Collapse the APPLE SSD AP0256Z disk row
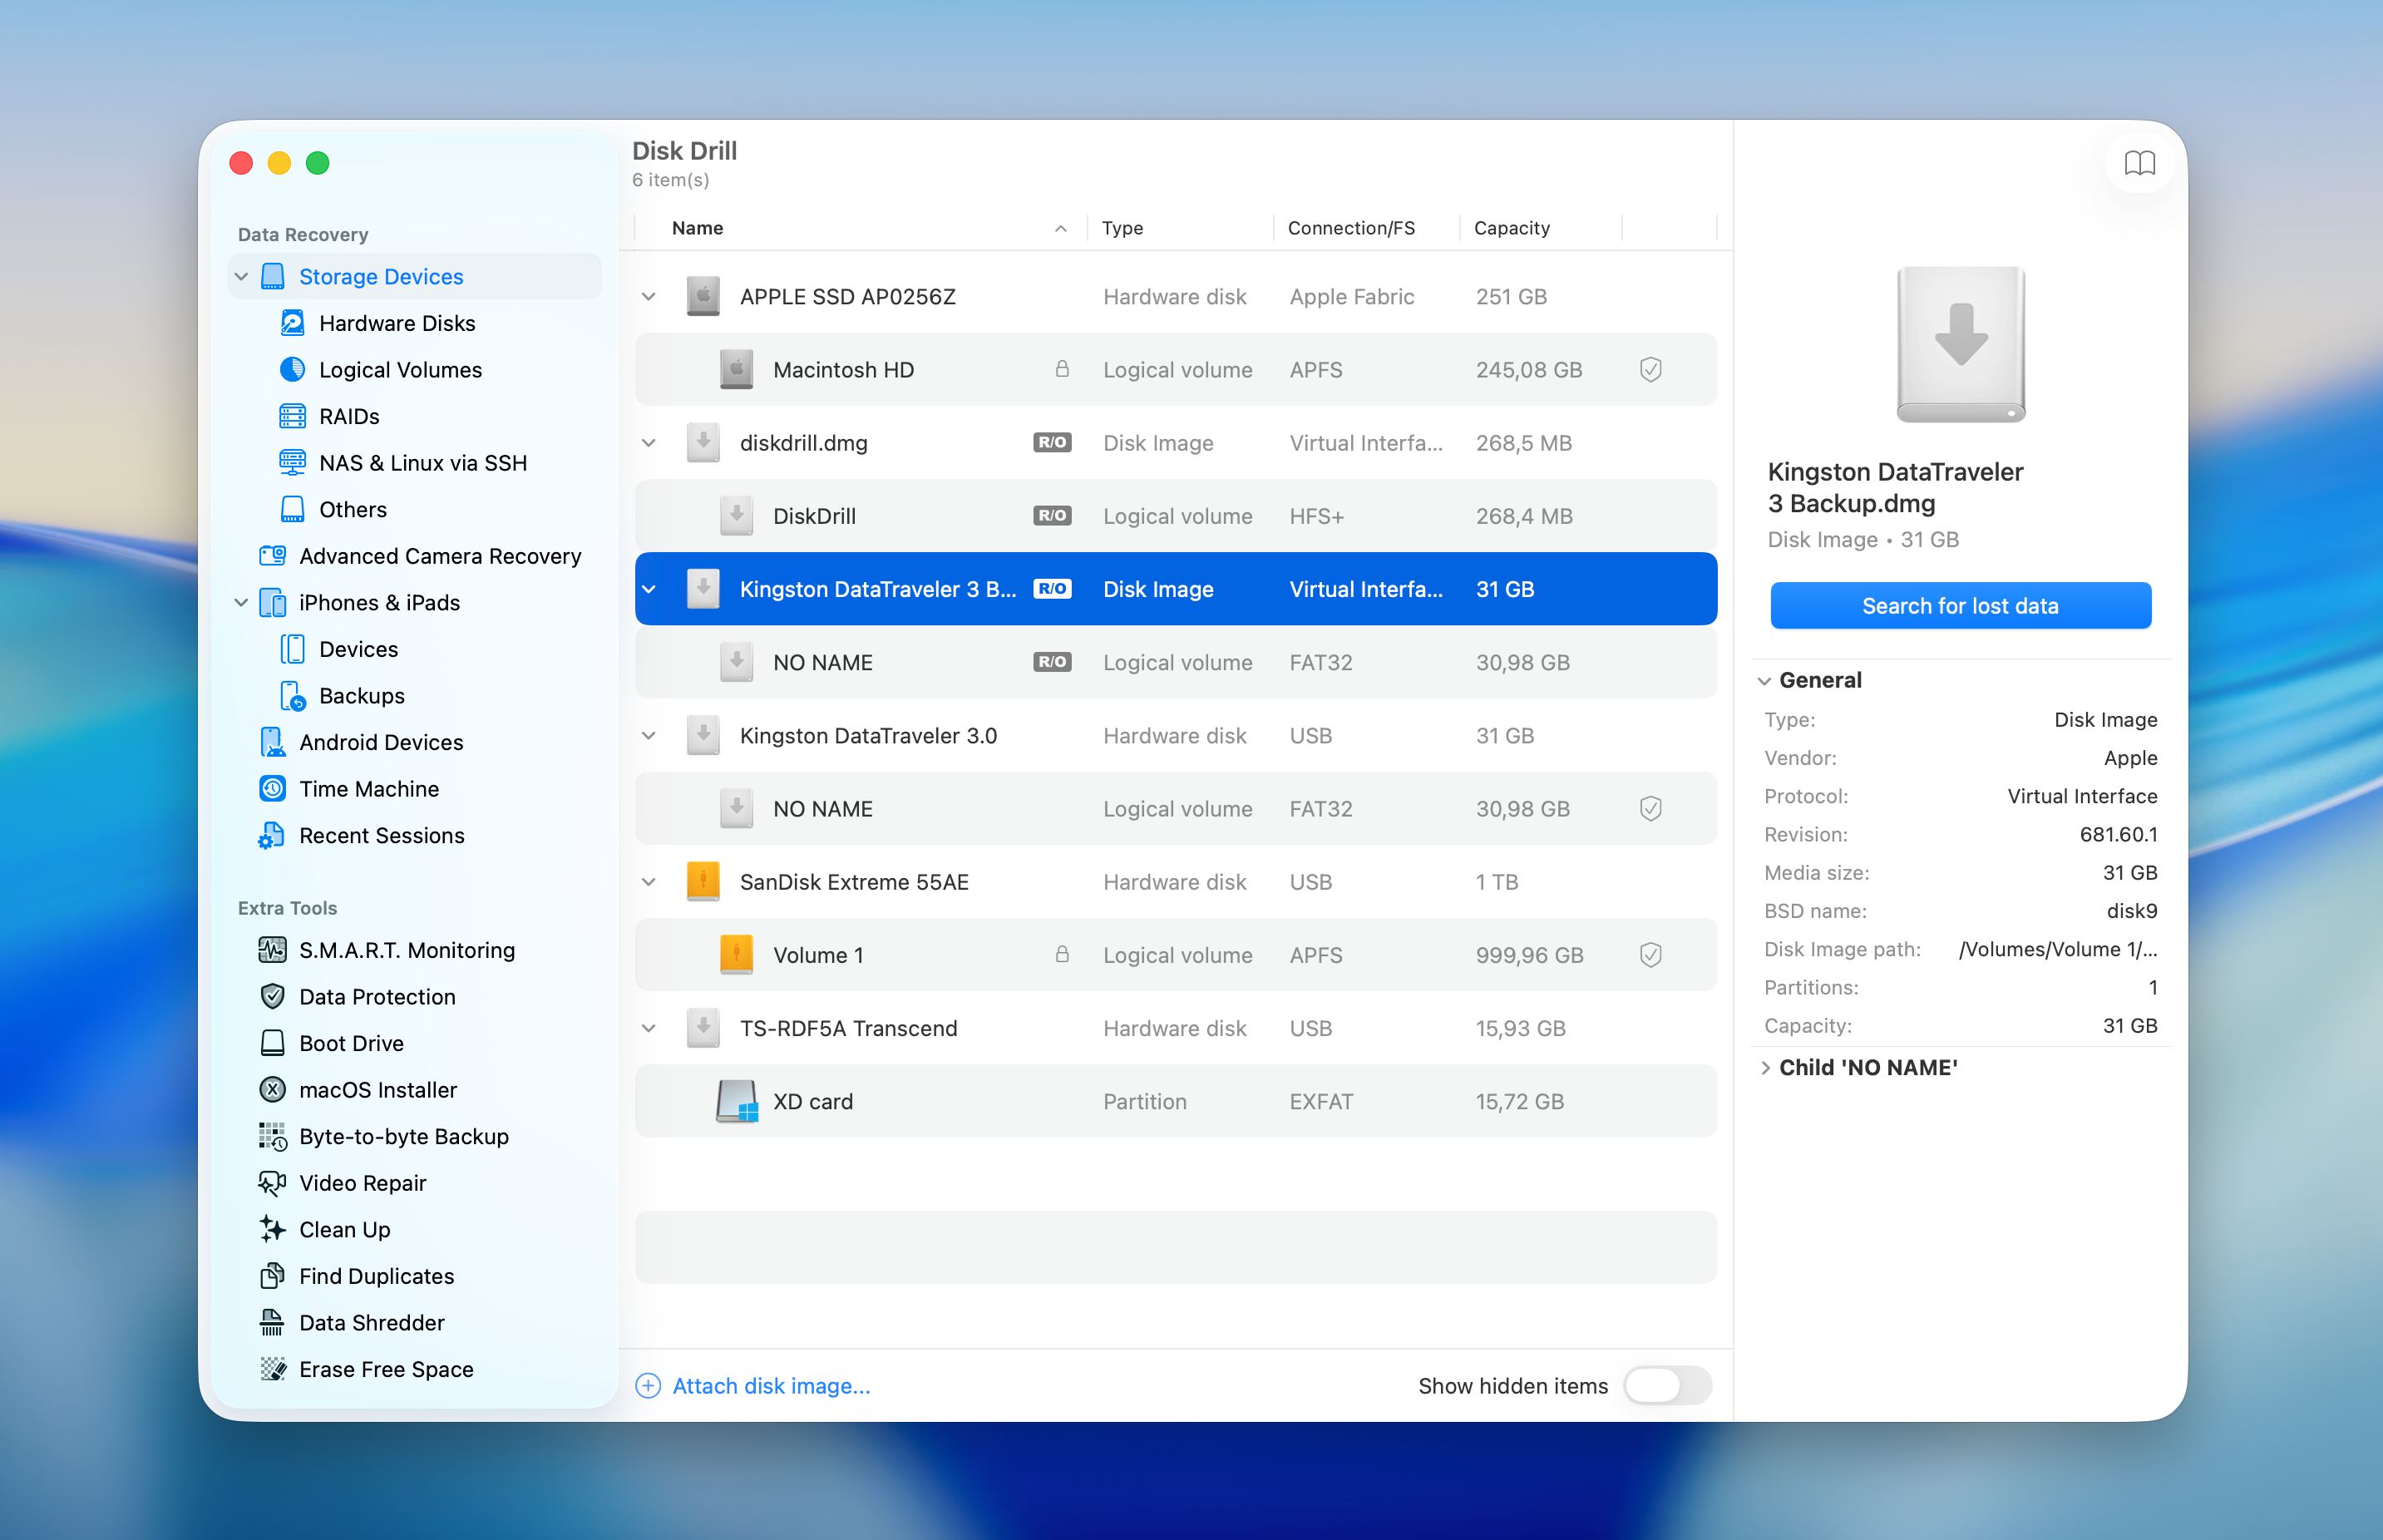 click(649, 297)
